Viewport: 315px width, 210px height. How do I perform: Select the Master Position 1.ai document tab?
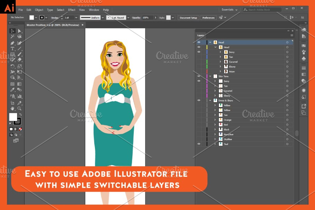coord(55,25)
